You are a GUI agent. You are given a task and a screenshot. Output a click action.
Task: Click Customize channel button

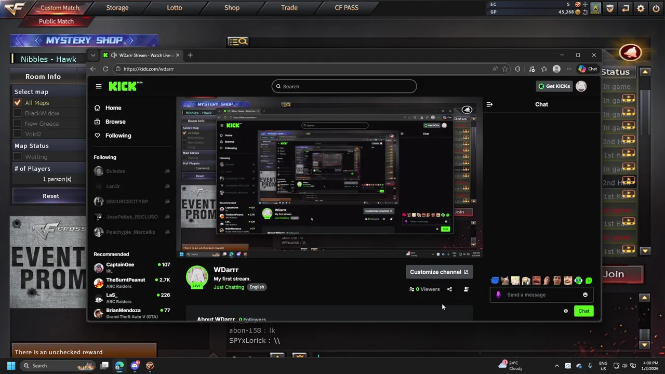click(439, 272)
